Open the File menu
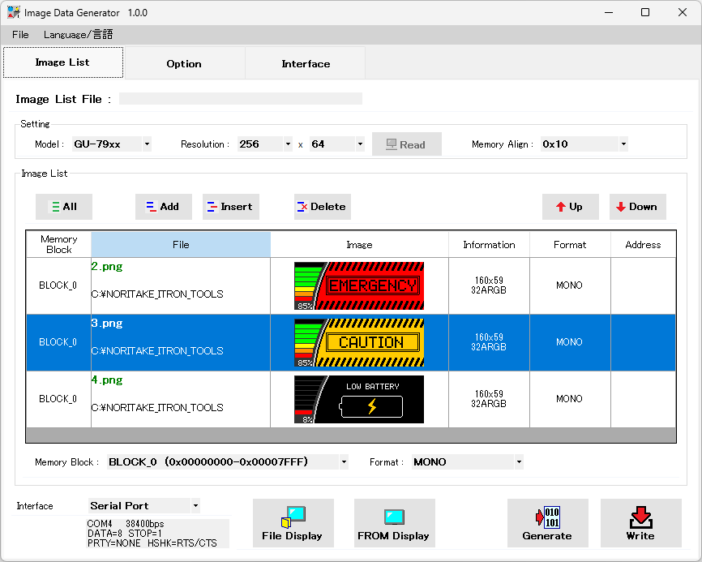 pos(20,35)
